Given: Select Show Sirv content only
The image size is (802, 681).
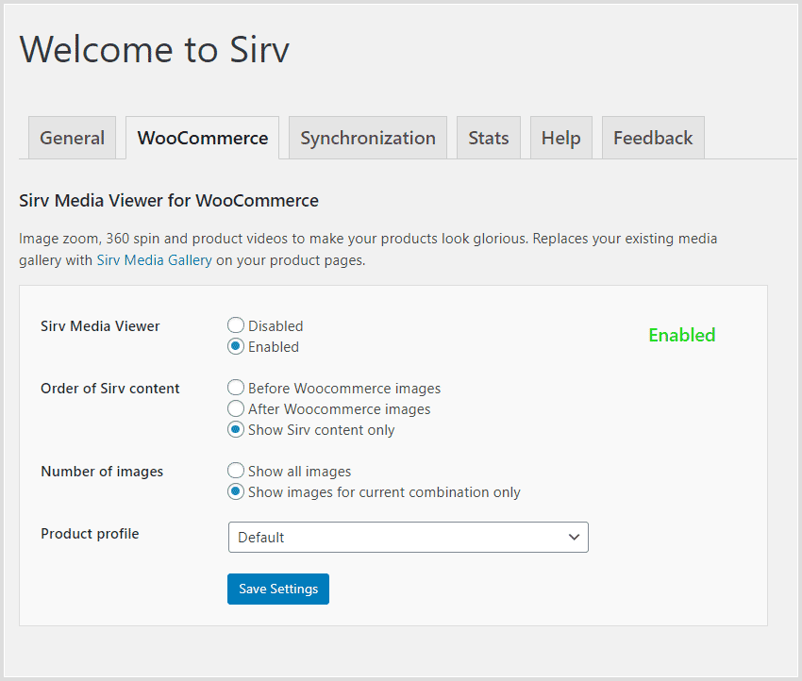Looking at the screenshot, I should click(235, 429).
